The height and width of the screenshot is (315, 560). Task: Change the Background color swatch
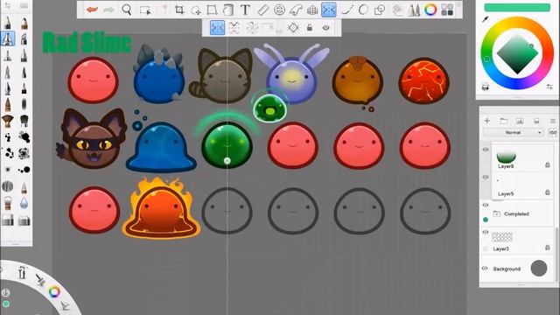pos(539,269)
